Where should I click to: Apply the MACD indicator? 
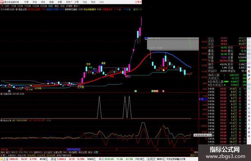point(14,152)
